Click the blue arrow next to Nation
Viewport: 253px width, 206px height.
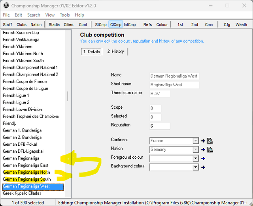coord(203,150)
